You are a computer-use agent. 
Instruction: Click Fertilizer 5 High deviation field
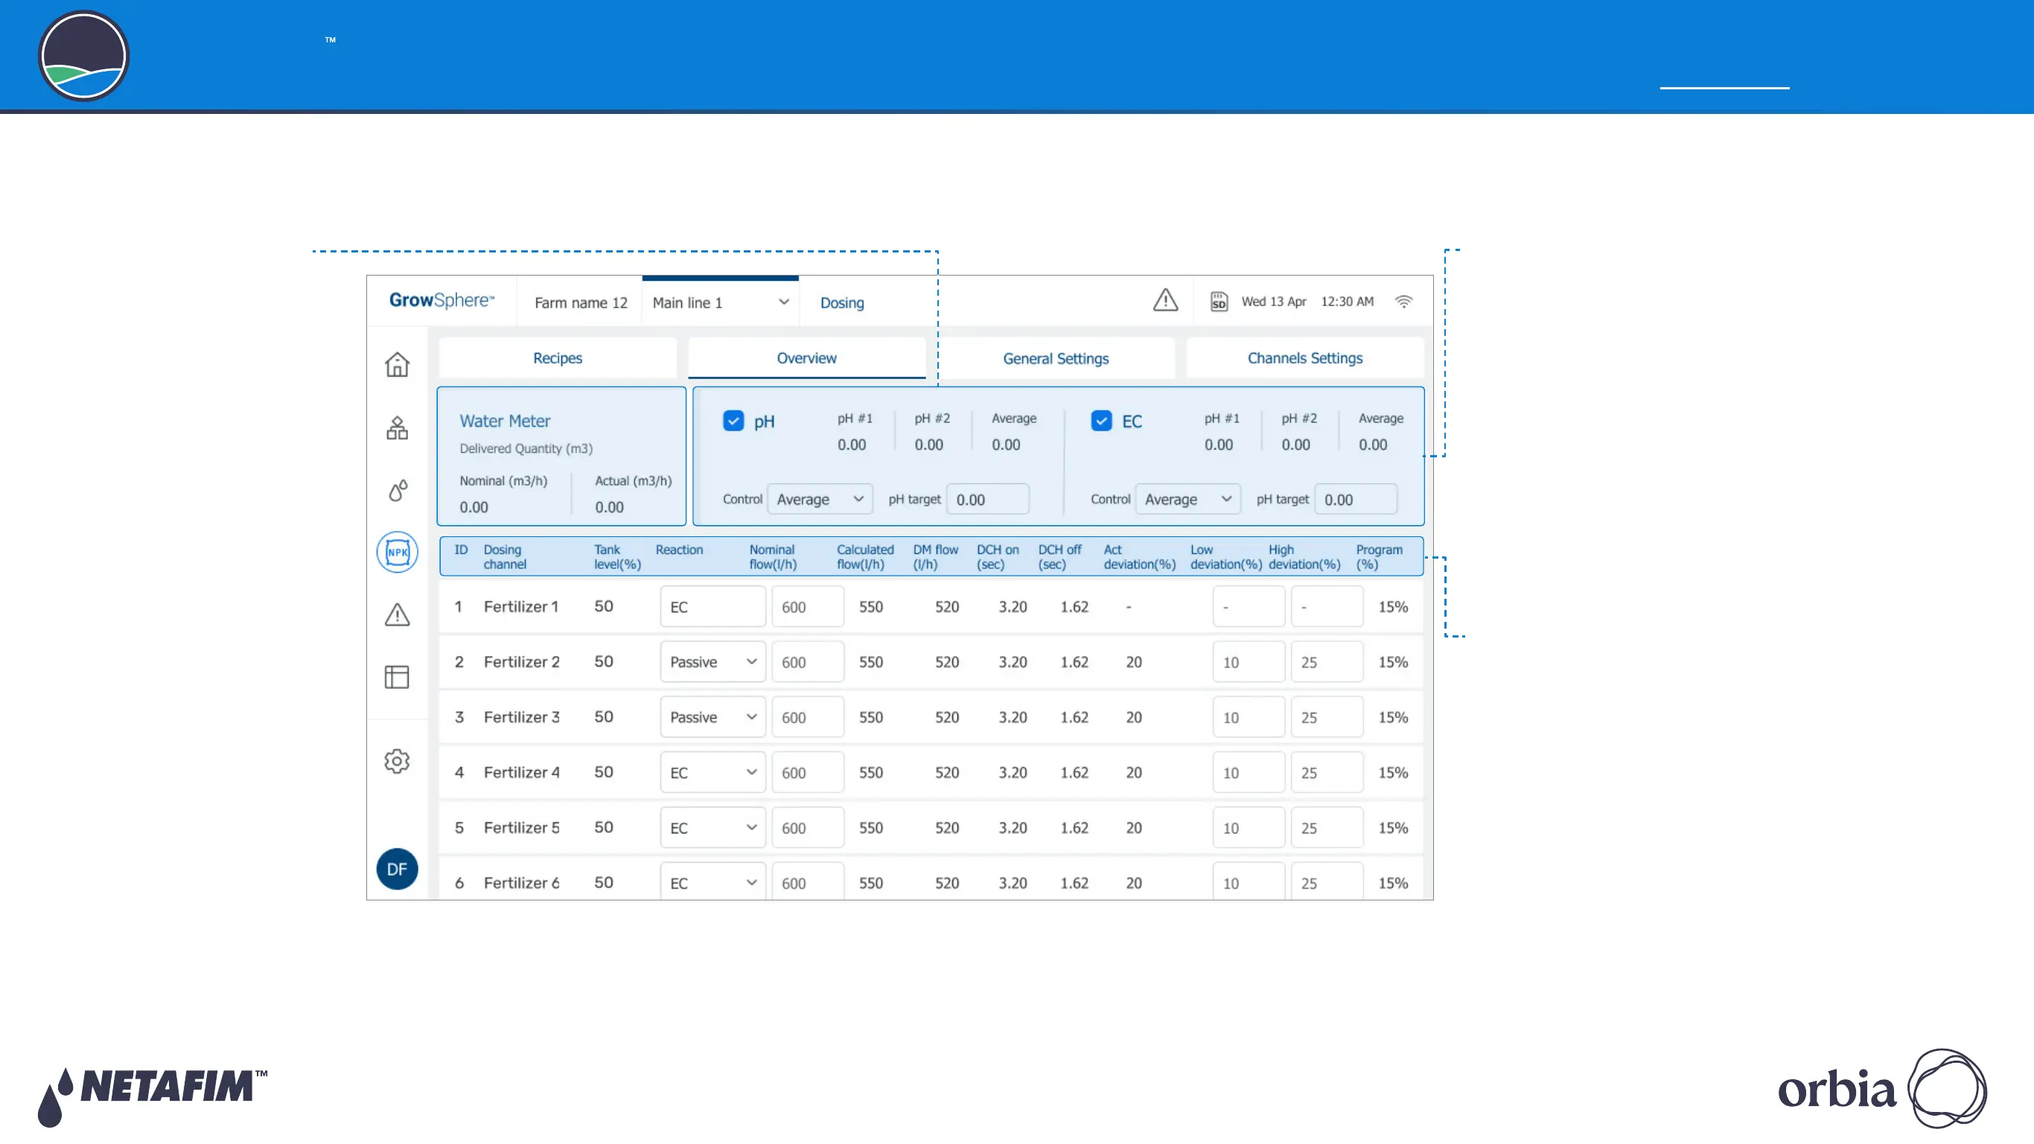(1327, 828)
